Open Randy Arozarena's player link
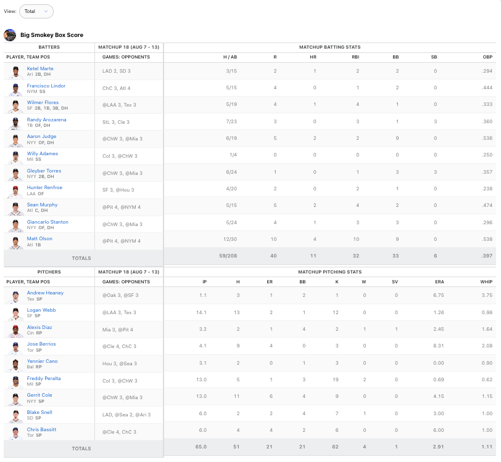 click(x=46, y=120)
